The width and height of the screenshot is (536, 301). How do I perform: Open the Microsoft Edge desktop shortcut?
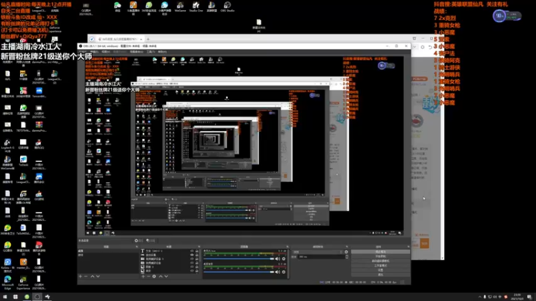tap(7, 282)
